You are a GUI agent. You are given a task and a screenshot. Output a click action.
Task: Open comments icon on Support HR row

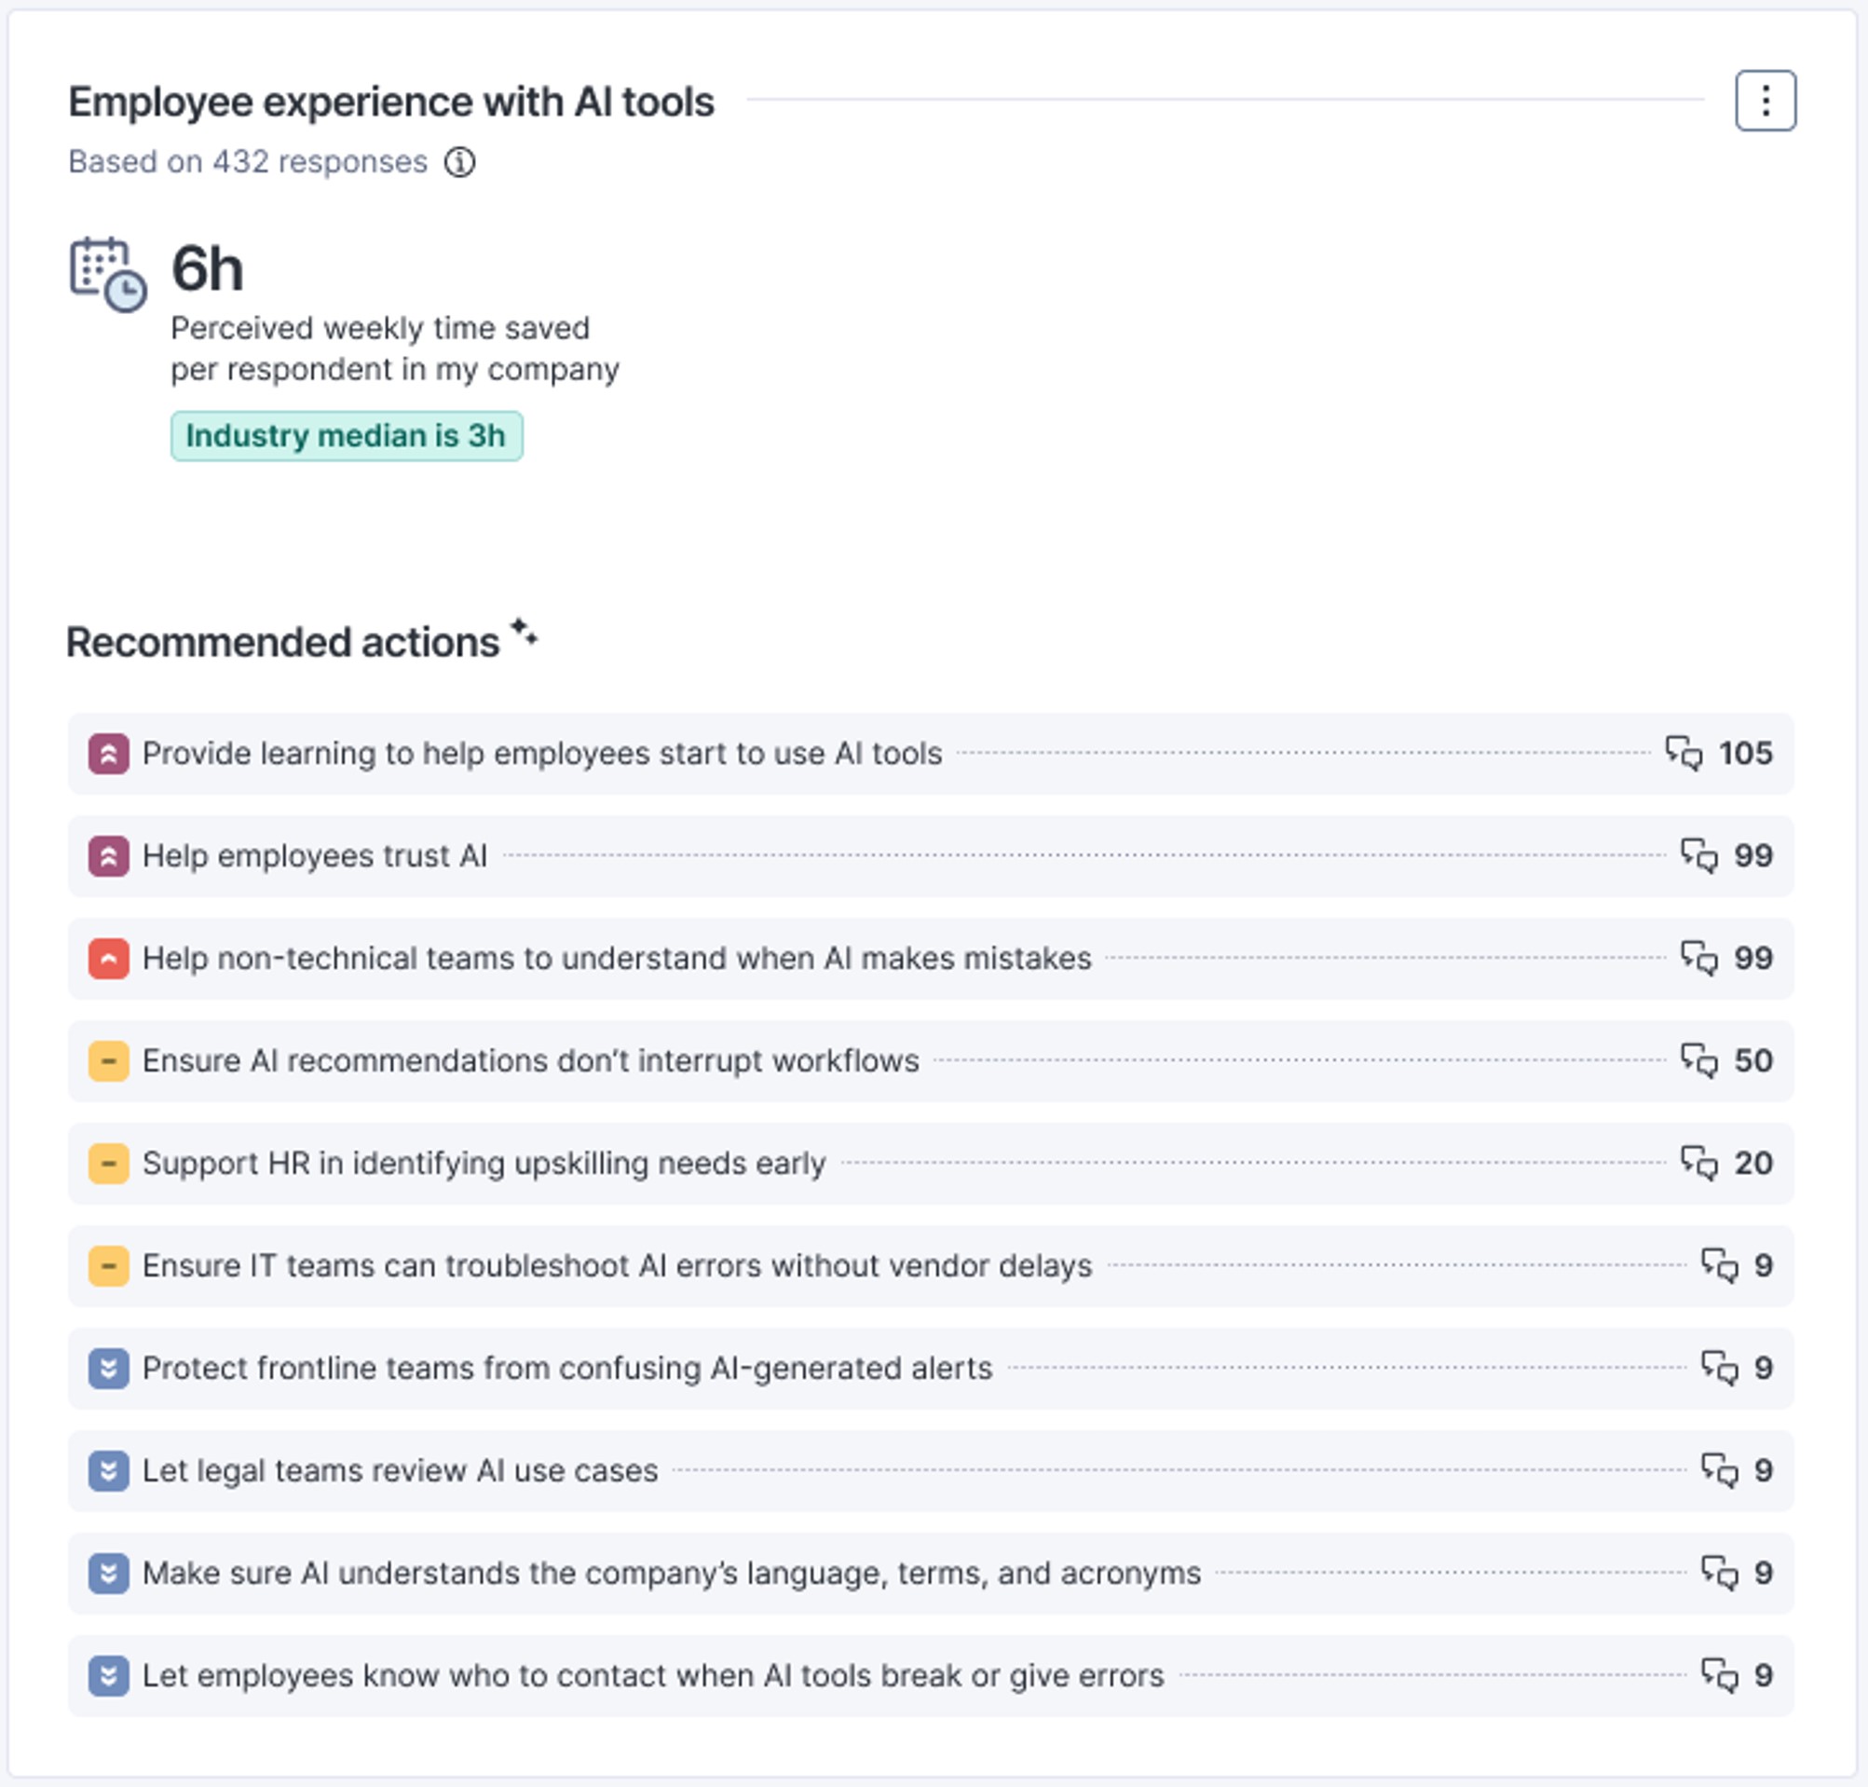point(1698,1162)
